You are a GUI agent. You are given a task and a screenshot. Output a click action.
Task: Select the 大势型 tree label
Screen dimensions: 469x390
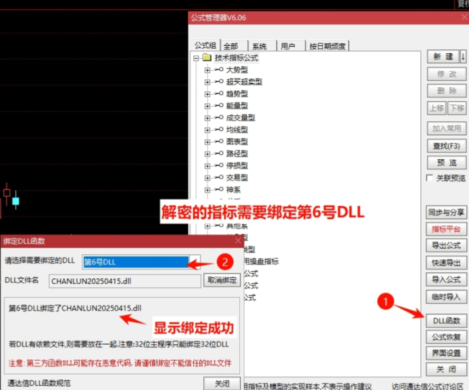[x=237, y=70]
